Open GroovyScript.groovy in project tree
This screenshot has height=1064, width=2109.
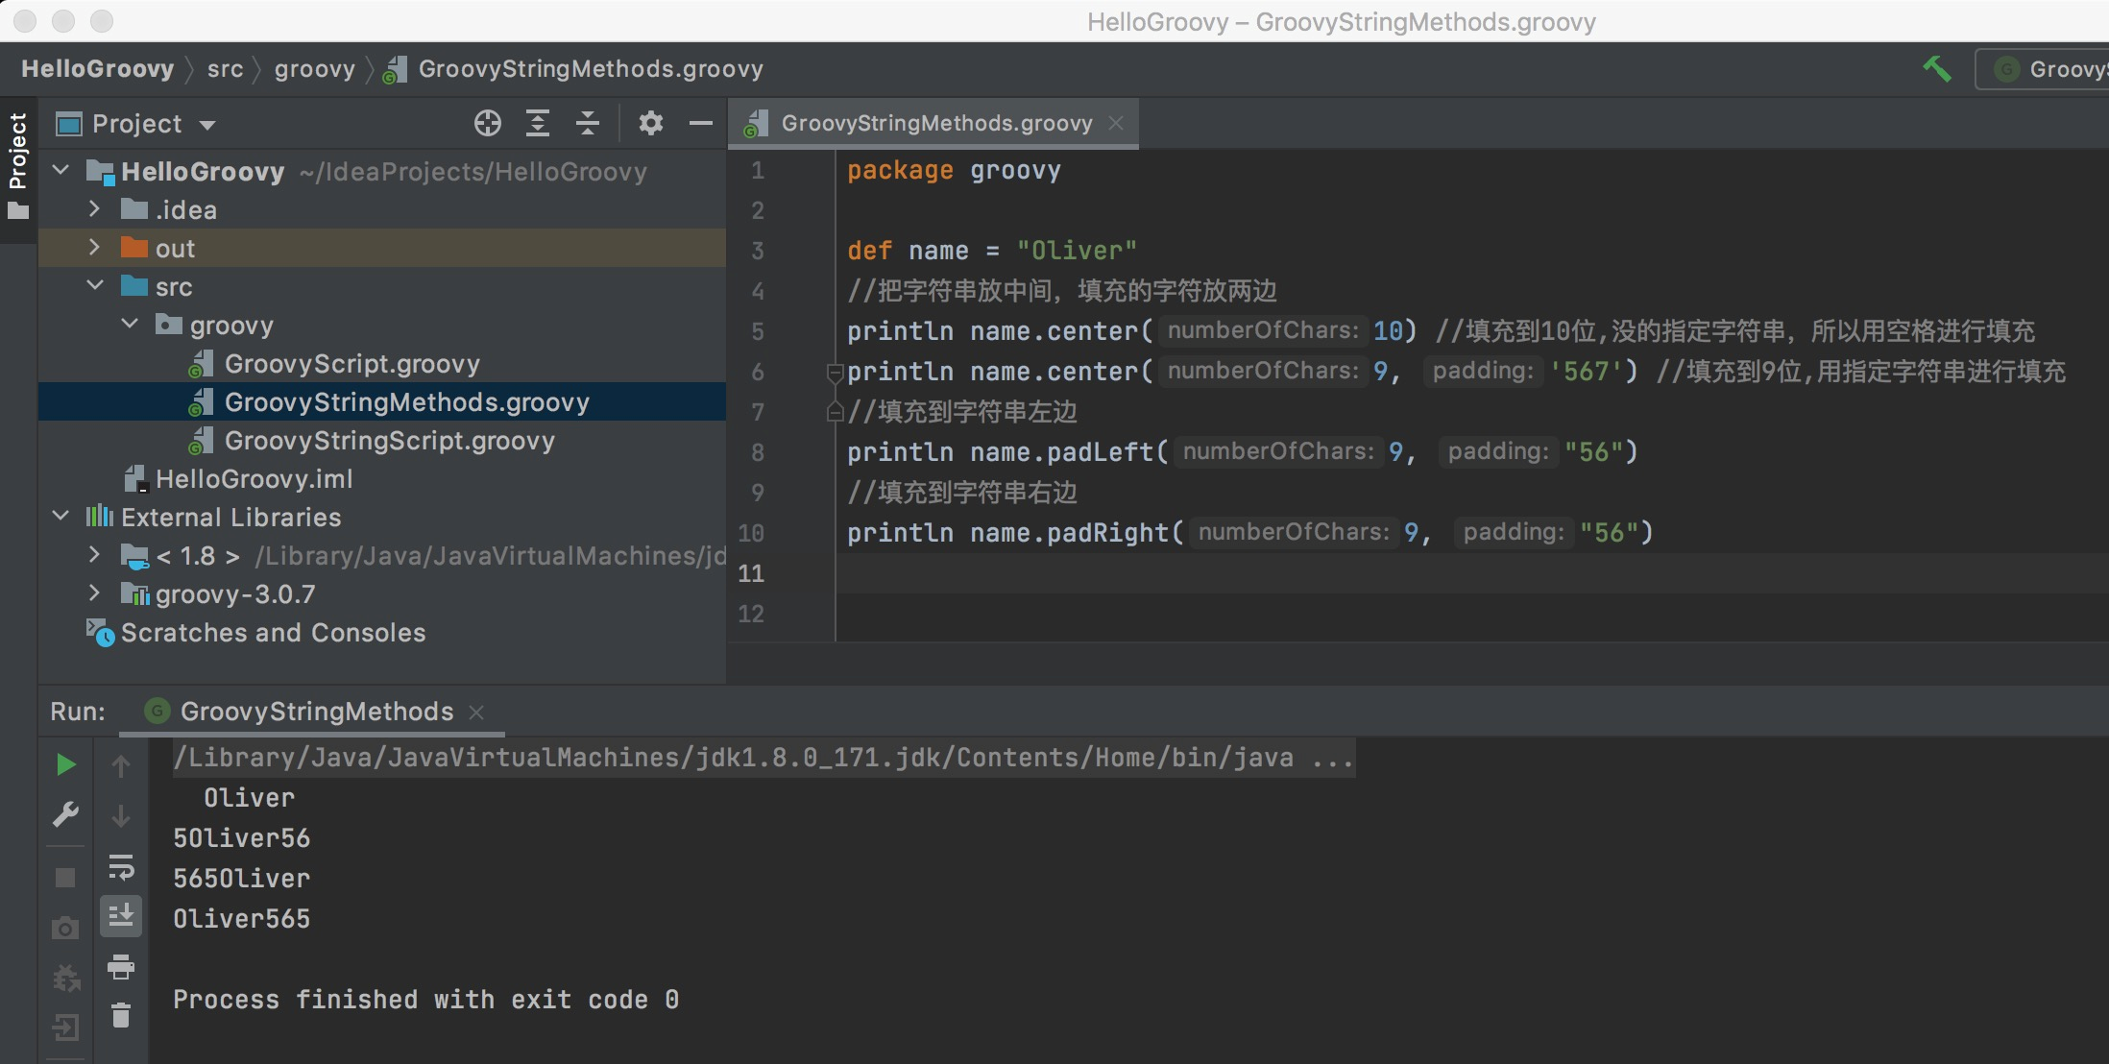coord(351,364)
